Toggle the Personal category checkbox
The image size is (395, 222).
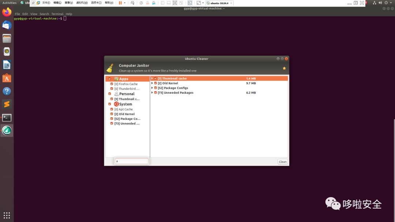(x=110, y=94)
